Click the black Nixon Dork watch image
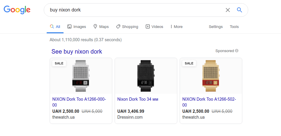Screen dimensions: 281x136 point(146,76)
